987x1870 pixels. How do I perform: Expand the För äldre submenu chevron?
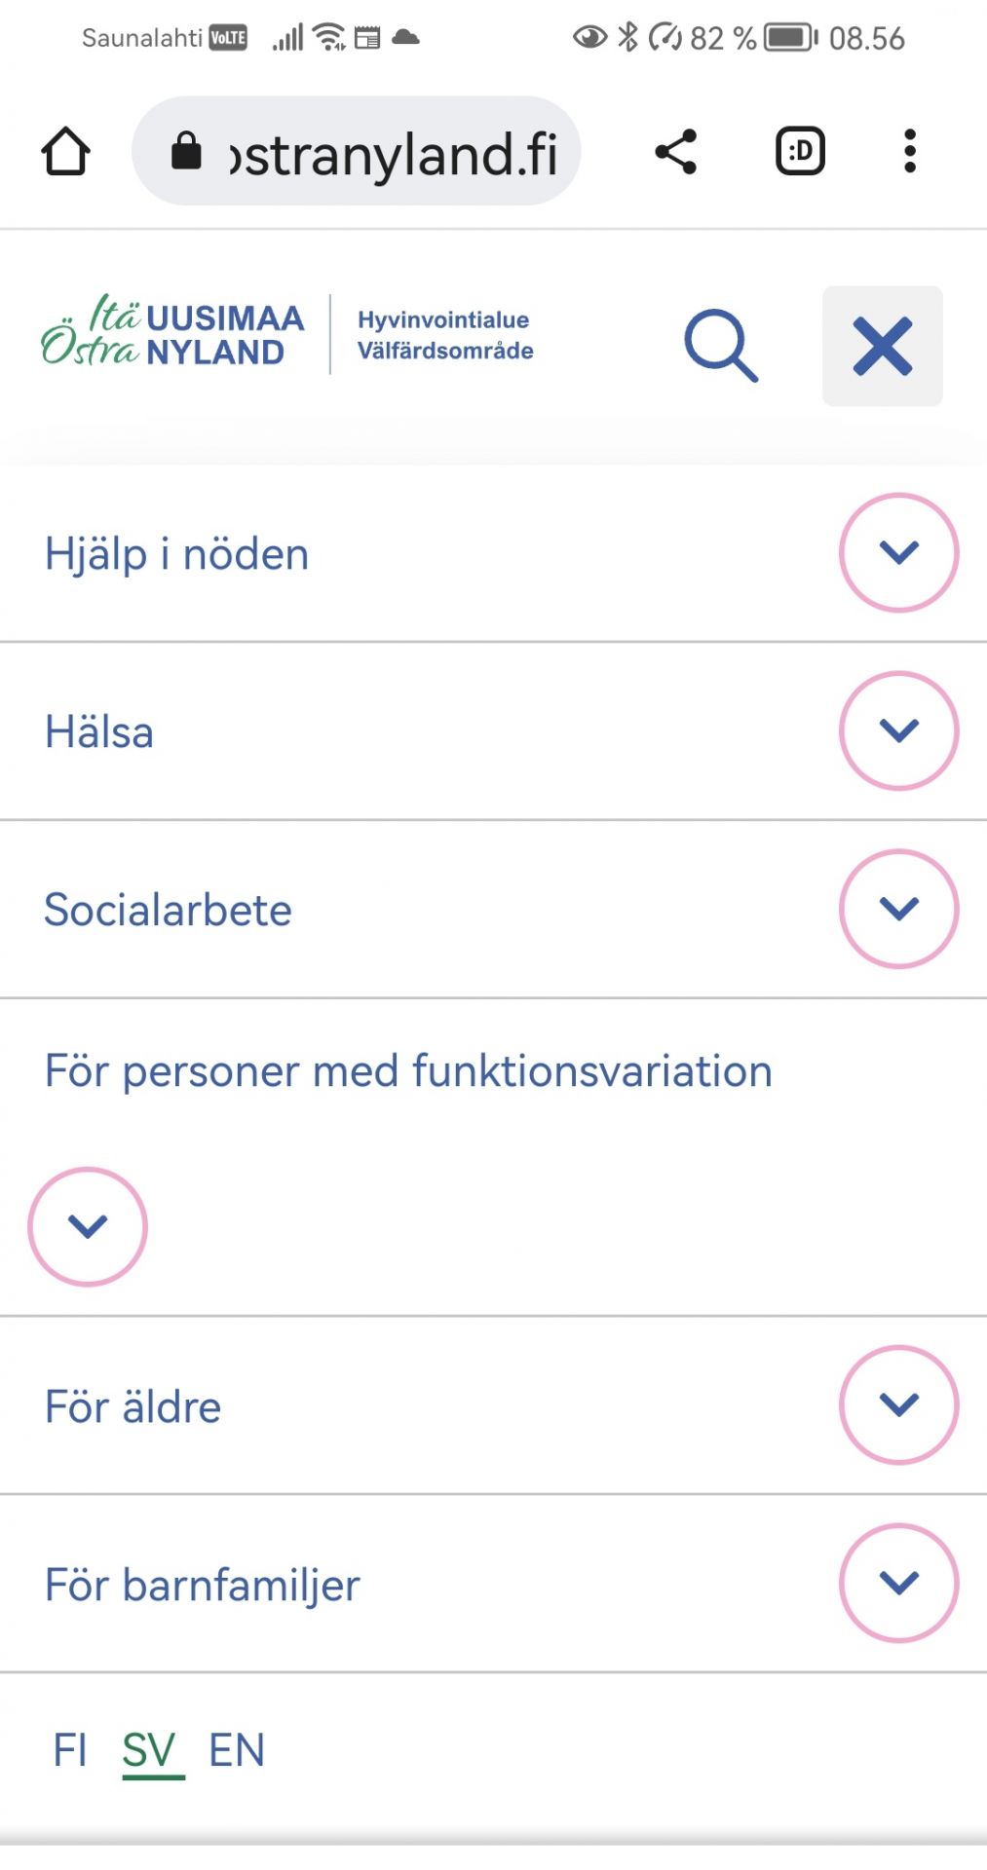(898, 1404)
